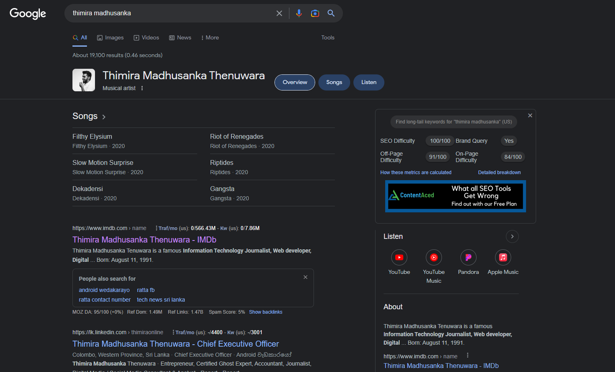This screenshot has width=615, height=372.
Task: Open the IMDb link in About panel
Action: click(441, 366)
